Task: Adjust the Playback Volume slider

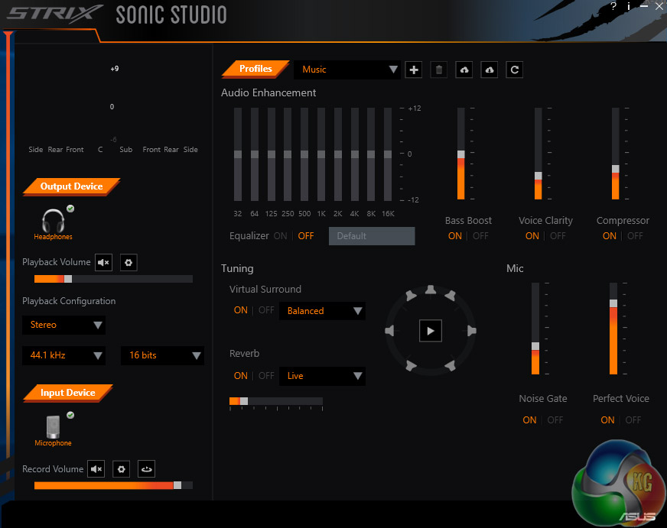Action: 113,279
